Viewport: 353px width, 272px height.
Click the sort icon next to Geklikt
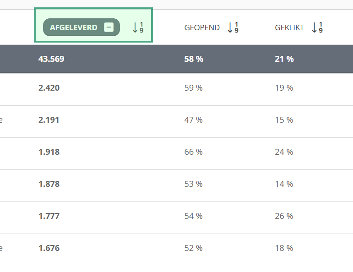point(317,27)
